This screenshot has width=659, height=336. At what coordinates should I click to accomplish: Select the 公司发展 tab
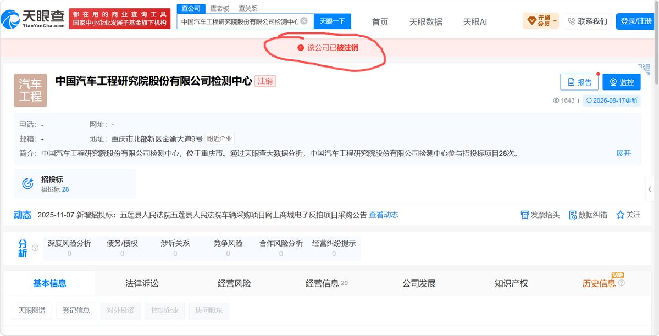tap(419, 283)
